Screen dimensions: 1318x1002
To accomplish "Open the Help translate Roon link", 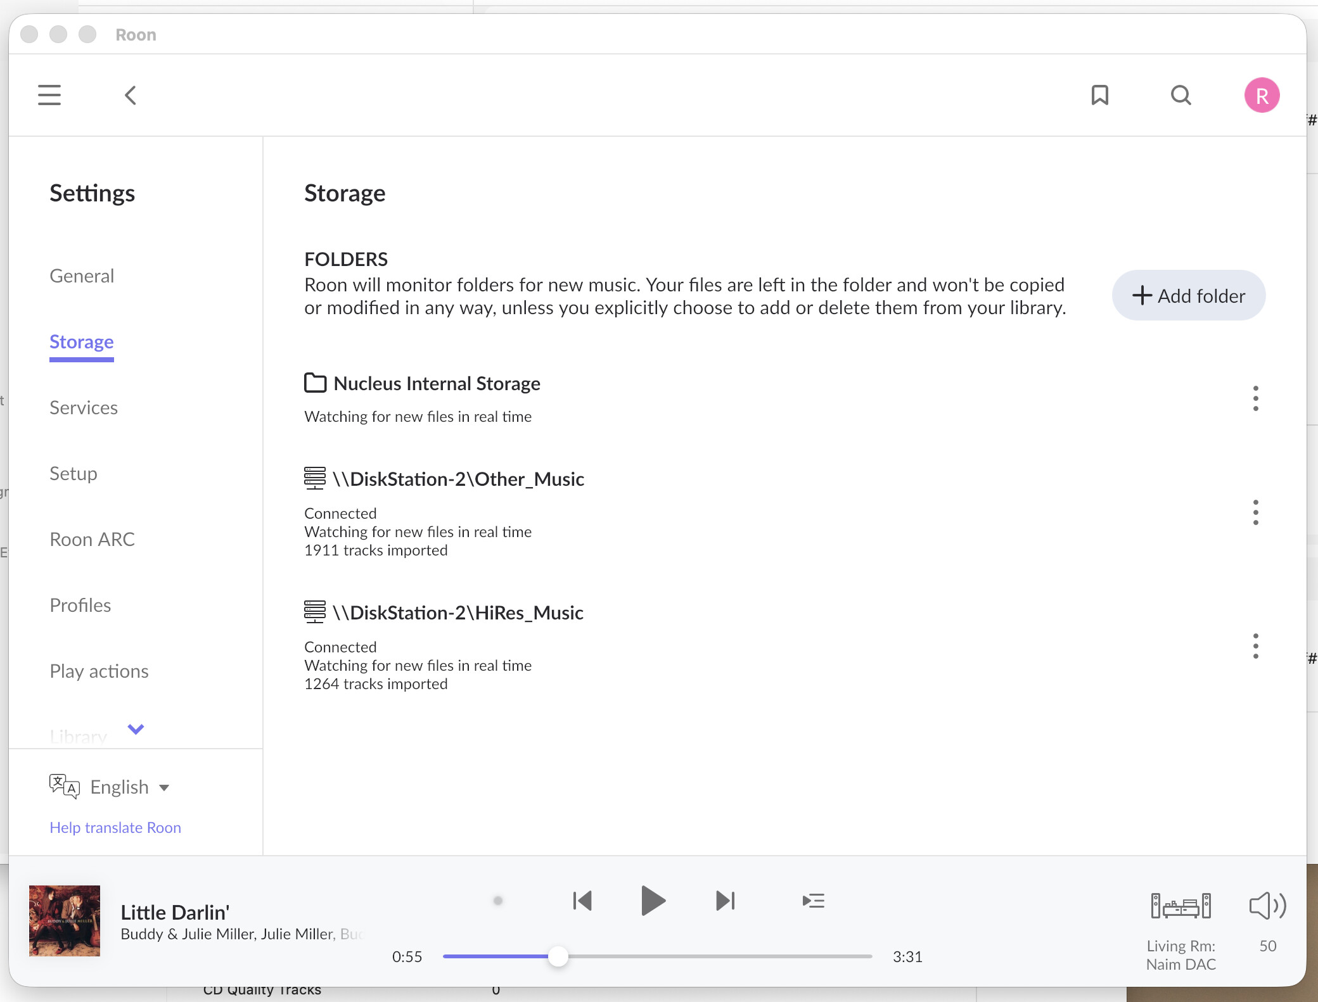I will (115, 828).
